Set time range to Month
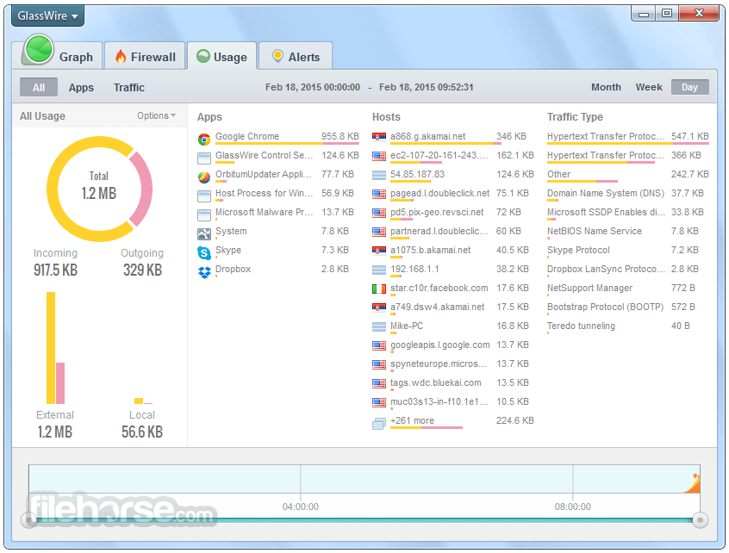The image size is (729, 553). pyautogui.click(x=606, y=87)
